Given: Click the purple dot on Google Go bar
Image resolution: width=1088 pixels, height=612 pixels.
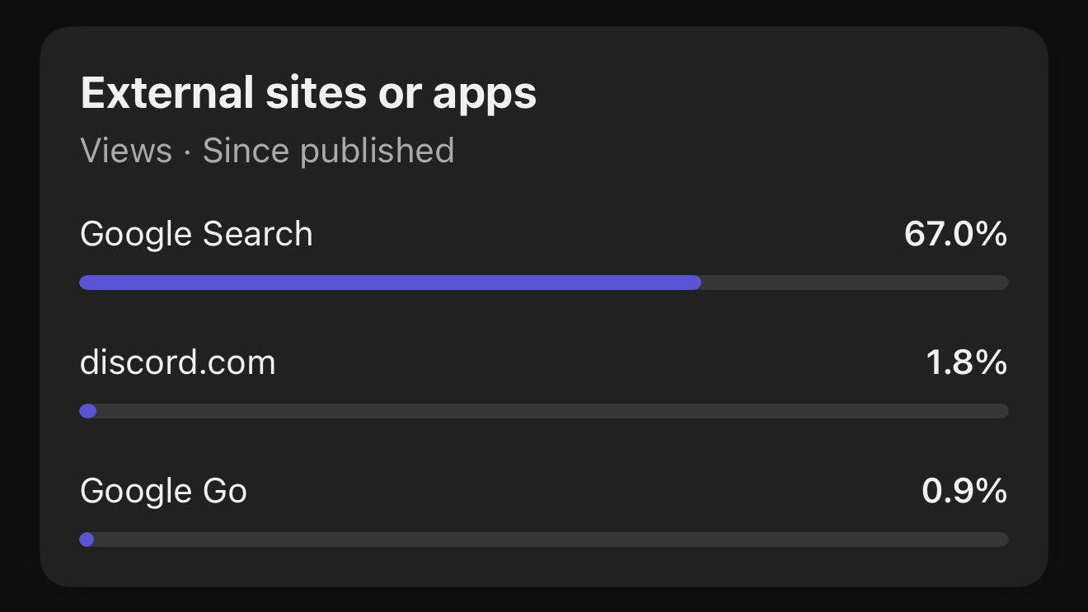Looking at the screenshot, I should (87, 540).
